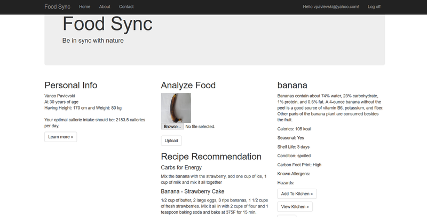Select the Carbs for Energy recipe title
427x217 pixels.
pyautogui.click(x=181, y=168)
